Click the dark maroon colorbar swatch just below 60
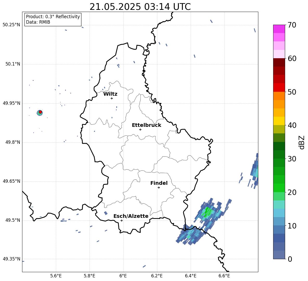The width and height of the screenshot is (308, 281). coord(279,62)
